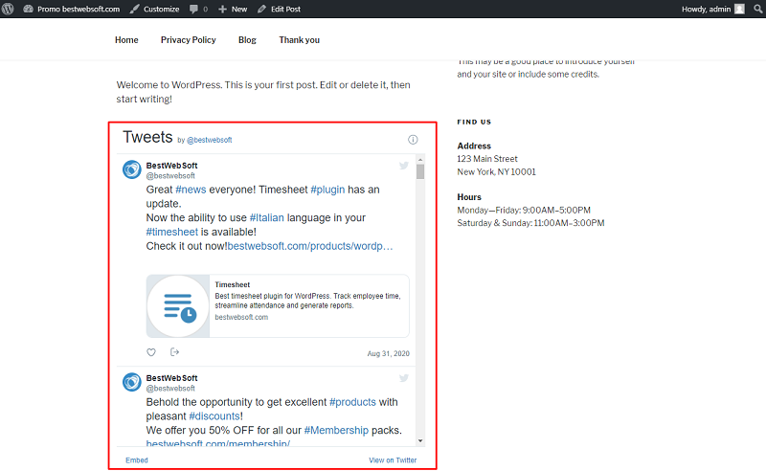Click the admin avatar image
The image size is (766, 471).
click(x=739, y=9)
